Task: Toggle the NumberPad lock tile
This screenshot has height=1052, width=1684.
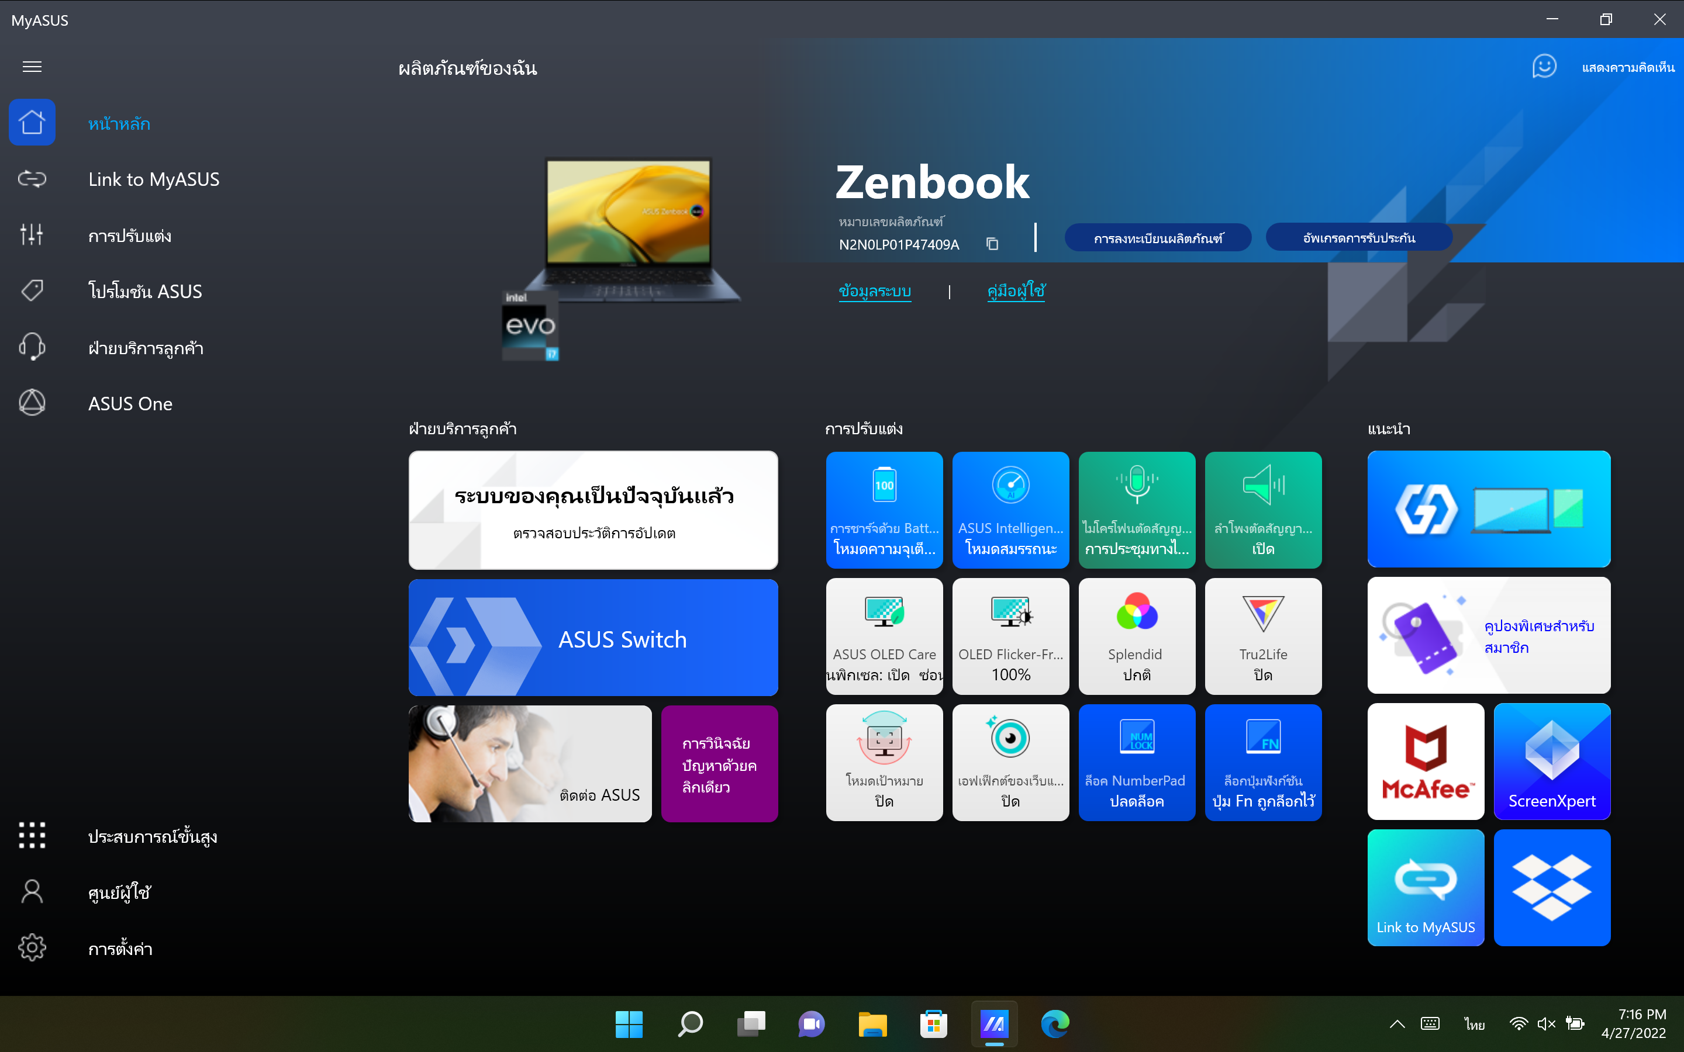Action: (1136, 763)
